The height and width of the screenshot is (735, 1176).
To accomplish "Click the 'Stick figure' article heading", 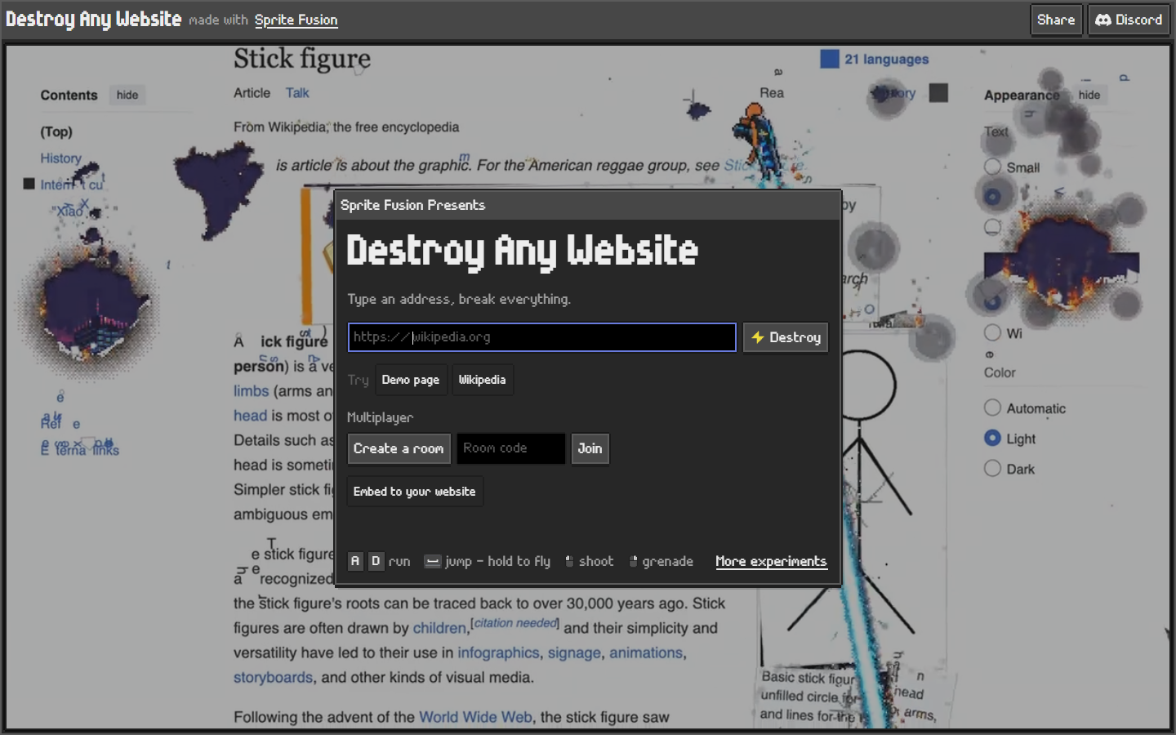I will click(x=302, y=59).
